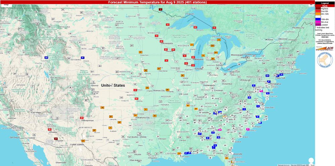Viewport: 335px width, 166px height.
Task: Open the orange 6* marker near Ciudad Juárez
Action: tap(83, 141)
